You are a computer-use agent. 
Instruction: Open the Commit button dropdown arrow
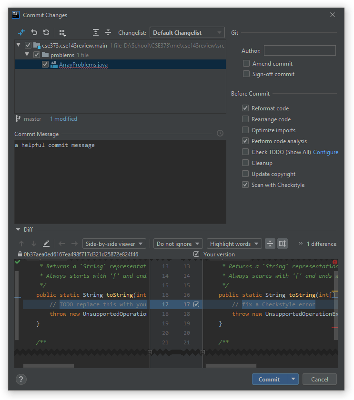coord(293,379)
